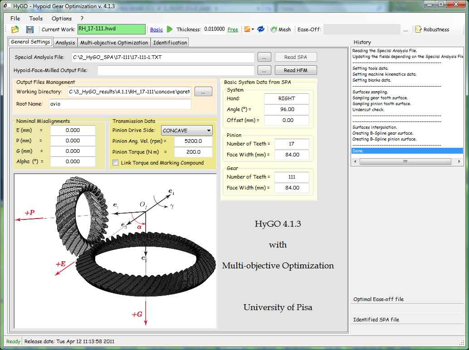Click the Pinion Ang. Vel. (rpm) field

pos(193,141)
